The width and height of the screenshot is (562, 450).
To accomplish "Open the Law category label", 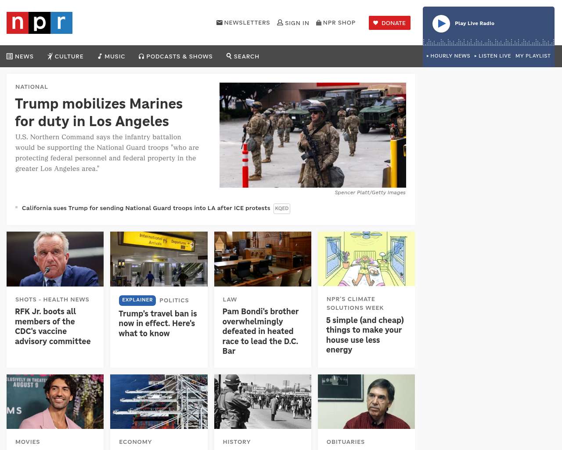I will point(230,299).
